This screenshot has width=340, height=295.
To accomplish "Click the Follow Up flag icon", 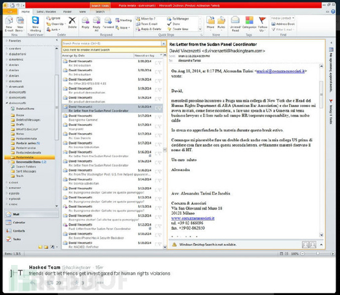I will click(x=263, y=20).
